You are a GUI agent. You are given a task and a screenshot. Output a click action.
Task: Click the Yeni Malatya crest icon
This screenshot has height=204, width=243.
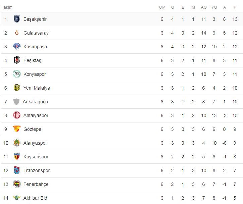[16, 88]
